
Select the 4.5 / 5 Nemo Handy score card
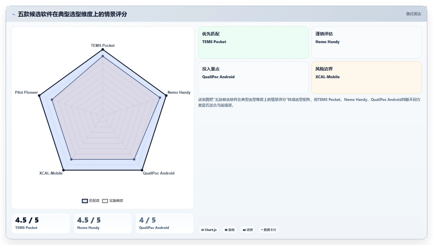(103, 223)
